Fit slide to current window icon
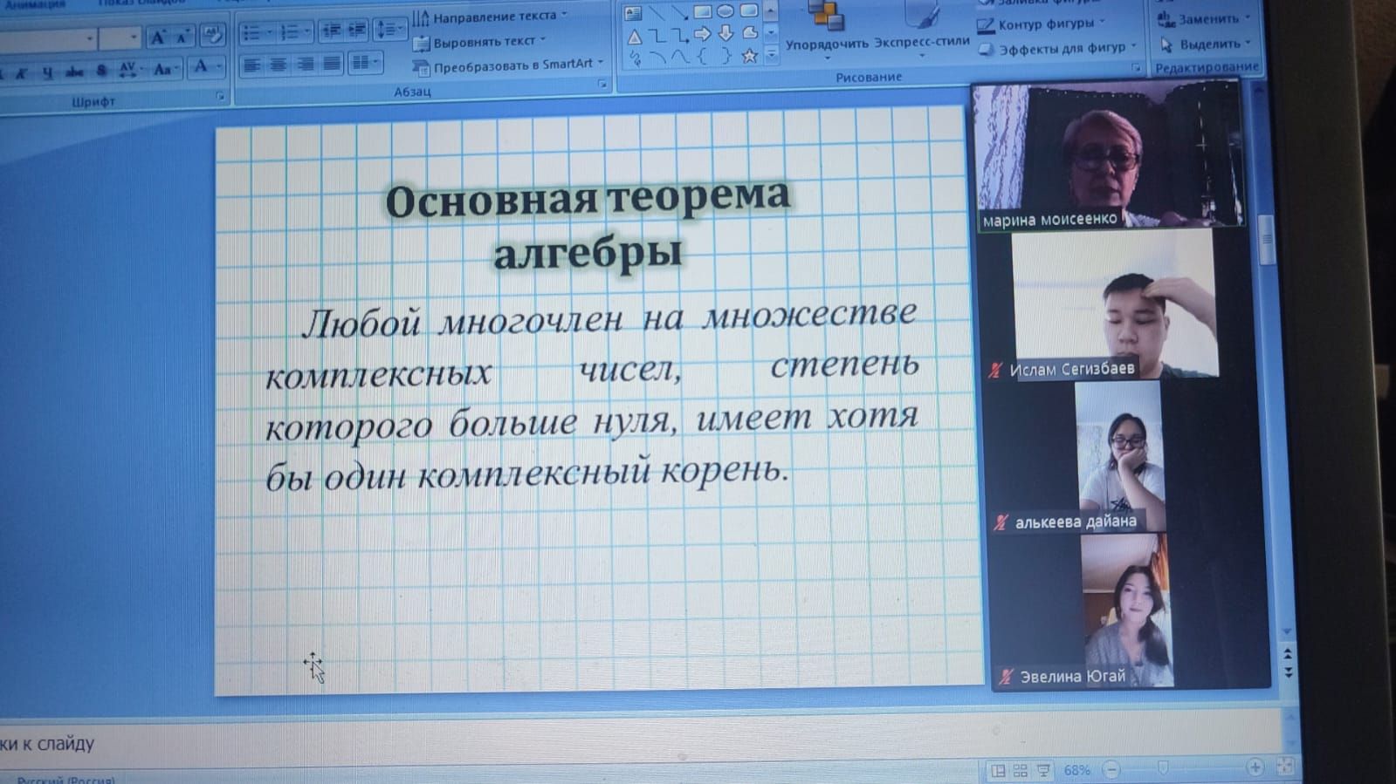This screenshot has height=784, width=1396. (x=1284, y=767)
